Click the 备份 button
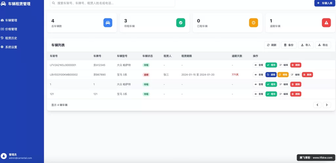The image size is (336, 163). click(289, 45)
